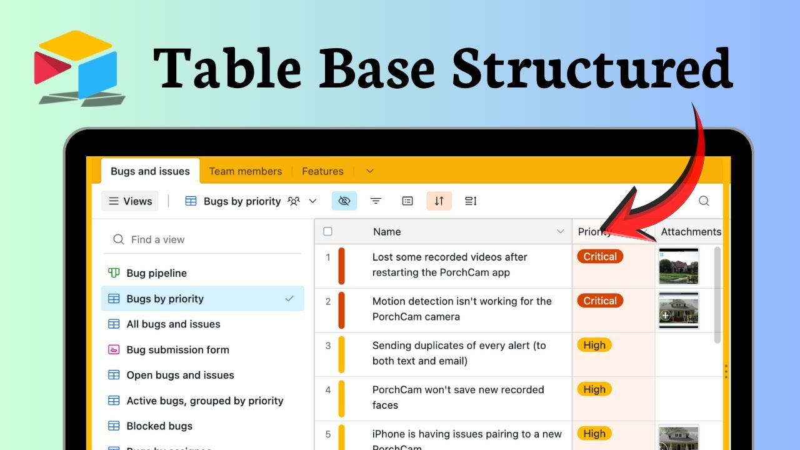Image resolution: width=800 pixels, height=450 pixels.
Task: Expand the tables list chevron after Features
Action: (x=369, y=171)
